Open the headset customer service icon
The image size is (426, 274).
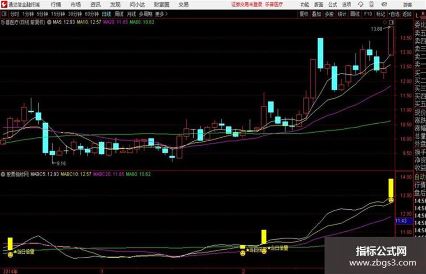(361, 4)
